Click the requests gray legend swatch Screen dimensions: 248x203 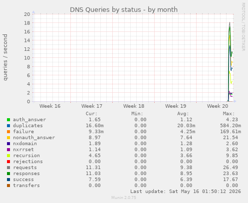[x=8, y=168]
